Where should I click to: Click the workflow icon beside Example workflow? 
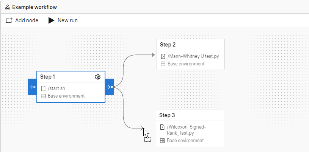pos(8,7)
